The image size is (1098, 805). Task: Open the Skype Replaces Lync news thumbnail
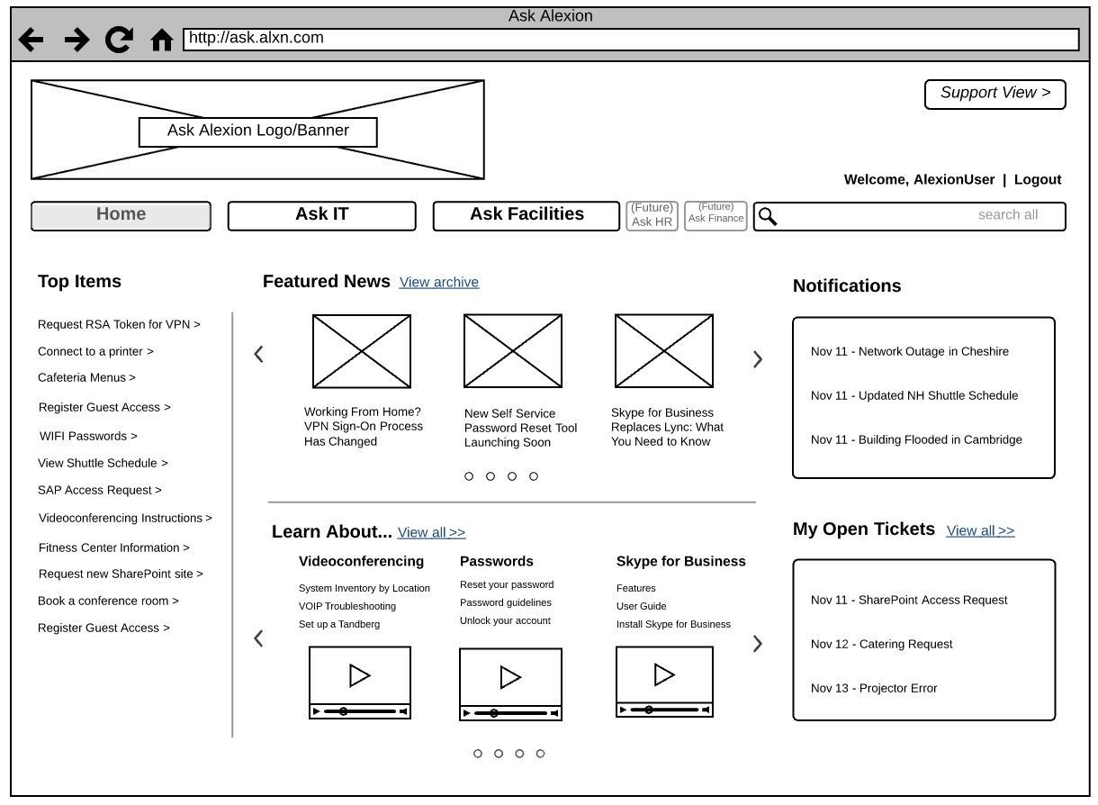pyautogui.click(x=664, y=351)
